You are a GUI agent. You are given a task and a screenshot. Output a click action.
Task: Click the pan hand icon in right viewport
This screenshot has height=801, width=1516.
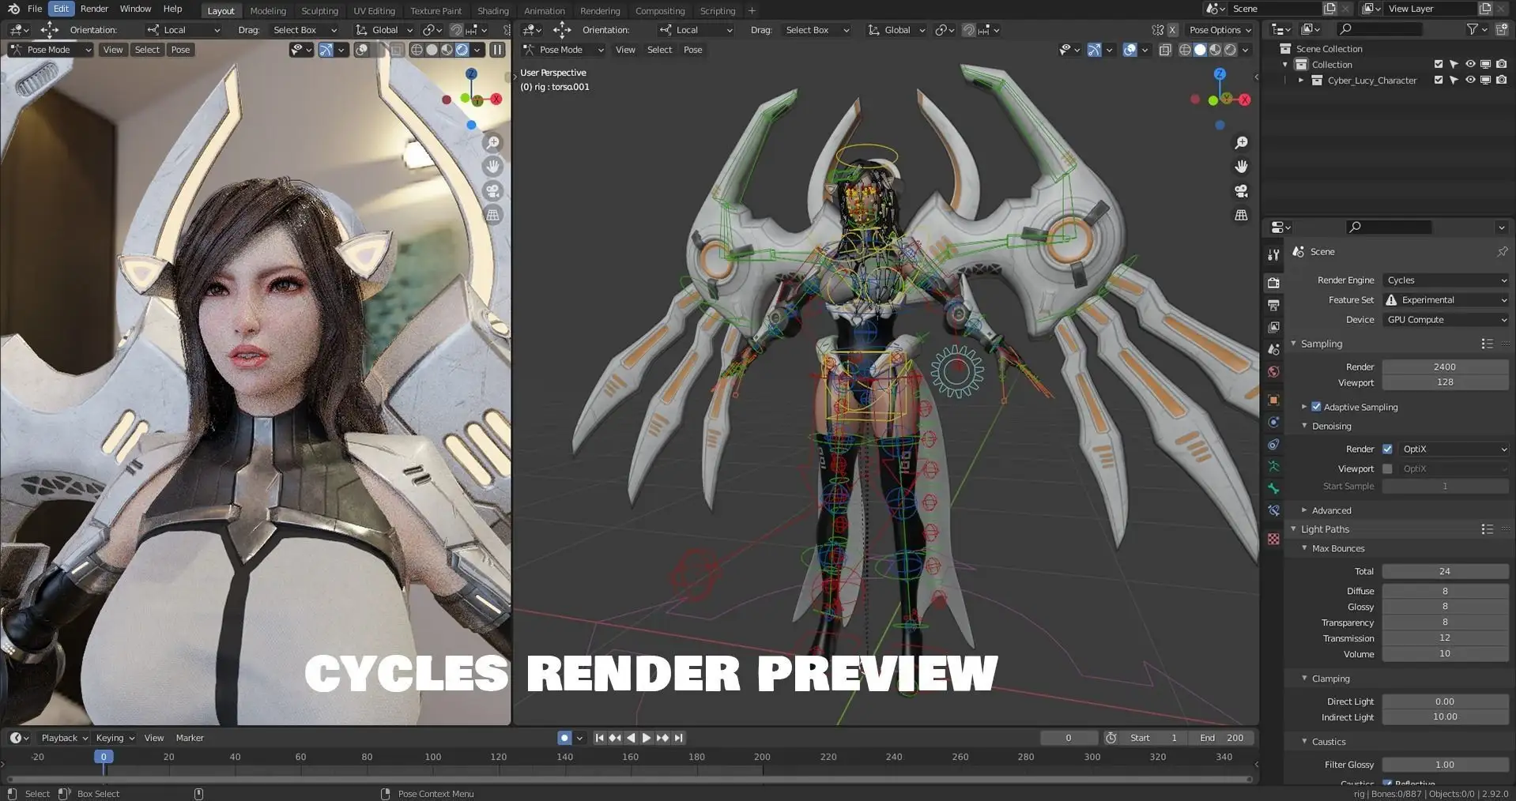click(1241, 167)
